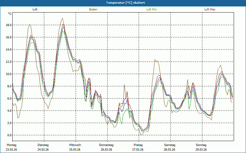The height and width of the screenshot is (153, 246).
Task: Click the green Luft Min legend label
Action: (151, 9)
